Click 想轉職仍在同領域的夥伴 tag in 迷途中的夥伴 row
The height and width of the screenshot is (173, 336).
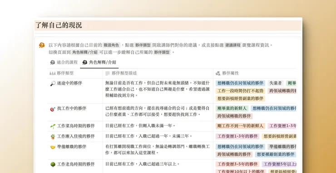pos(240,83)
